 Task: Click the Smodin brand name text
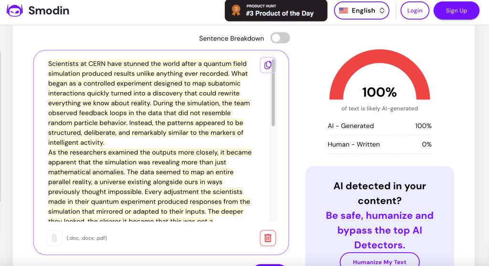click(x=49, y=11)
